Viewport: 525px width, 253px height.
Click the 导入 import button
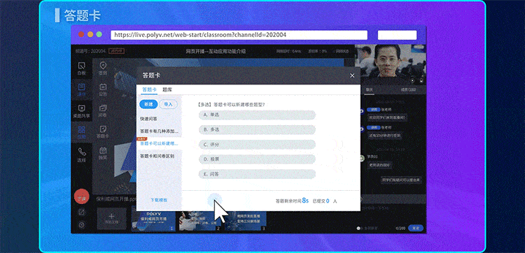tap(169, 104)
